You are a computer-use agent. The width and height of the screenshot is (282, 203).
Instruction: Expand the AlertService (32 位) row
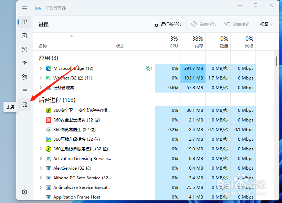tap(41, 168)
